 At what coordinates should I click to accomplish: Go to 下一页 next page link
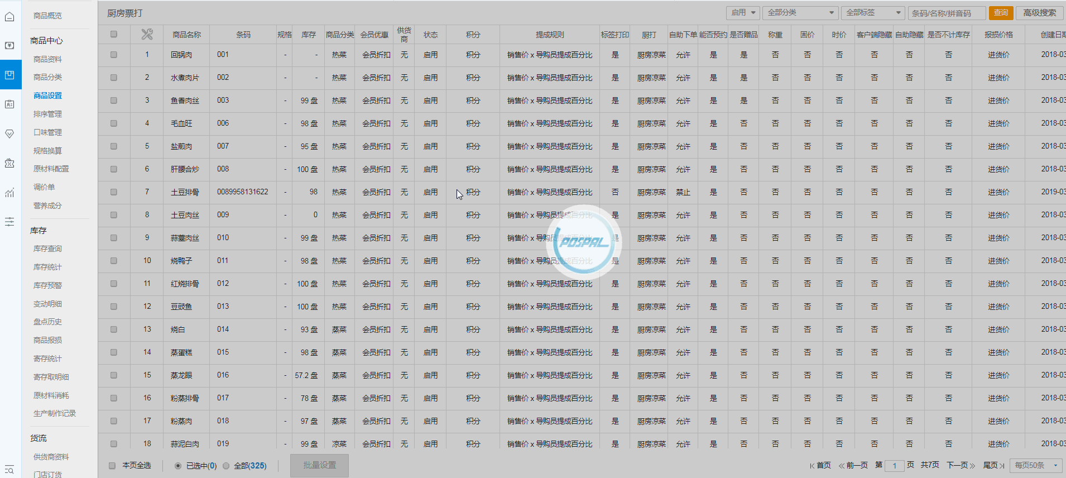click(x=961, y=465)
